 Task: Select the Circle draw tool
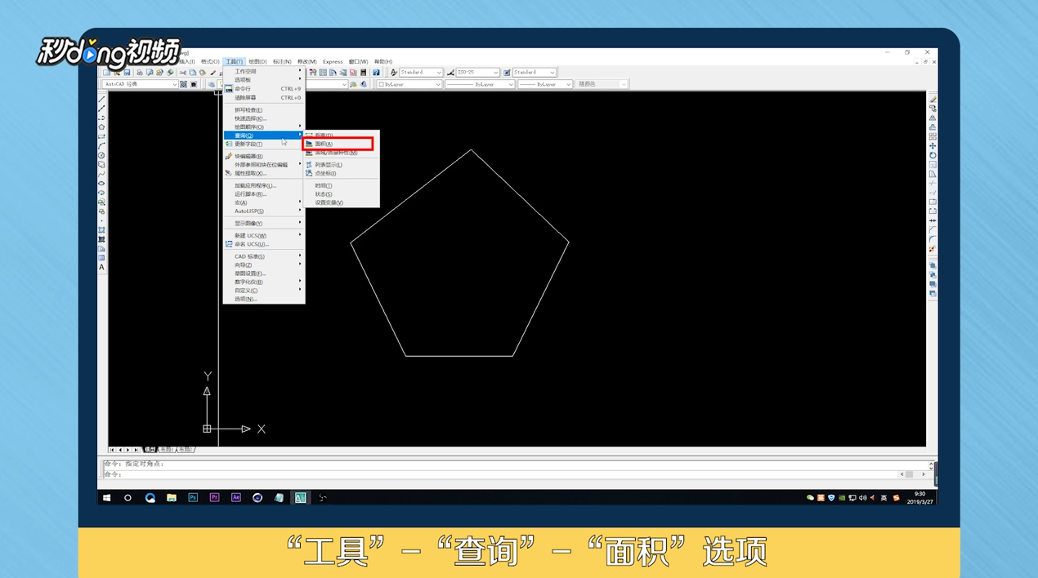pos(101,155)
